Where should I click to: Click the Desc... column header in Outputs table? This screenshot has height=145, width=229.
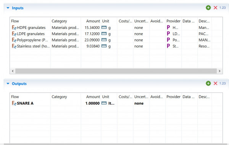coord(205,97)
